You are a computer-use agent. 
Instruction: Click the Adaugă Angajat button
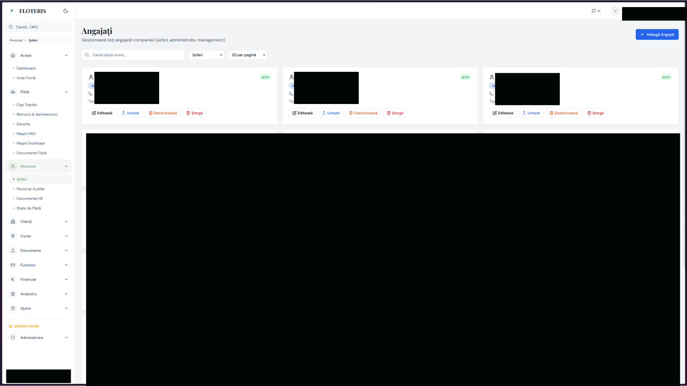657,34
